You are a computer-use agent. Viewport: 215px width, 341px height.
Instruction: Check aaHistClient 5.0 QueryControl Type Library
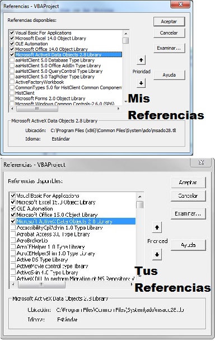point(12,71)
